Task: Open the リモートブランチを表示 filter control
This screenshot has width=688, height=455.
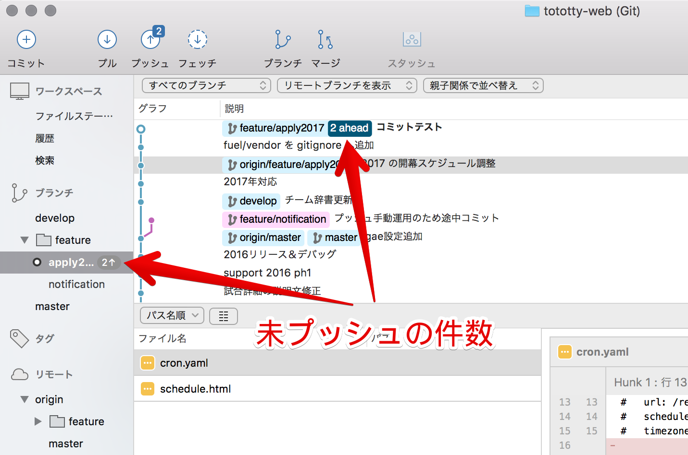Action: (x=346, y=85)
